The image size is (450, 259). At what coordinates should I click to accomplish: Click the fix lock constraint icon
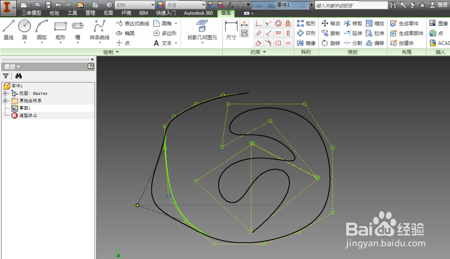pyautogui.click(x=288, y=23)
